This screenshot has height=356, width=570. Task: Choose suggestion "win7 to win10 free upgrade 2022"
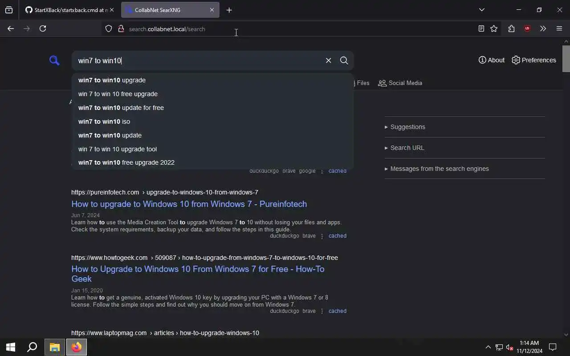coord(212,162)
